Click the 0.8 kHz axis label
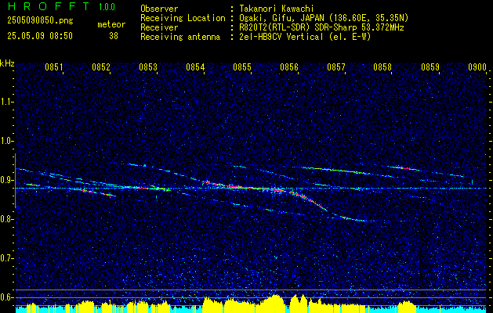This screenshot has width=493, height=313. 7,219
